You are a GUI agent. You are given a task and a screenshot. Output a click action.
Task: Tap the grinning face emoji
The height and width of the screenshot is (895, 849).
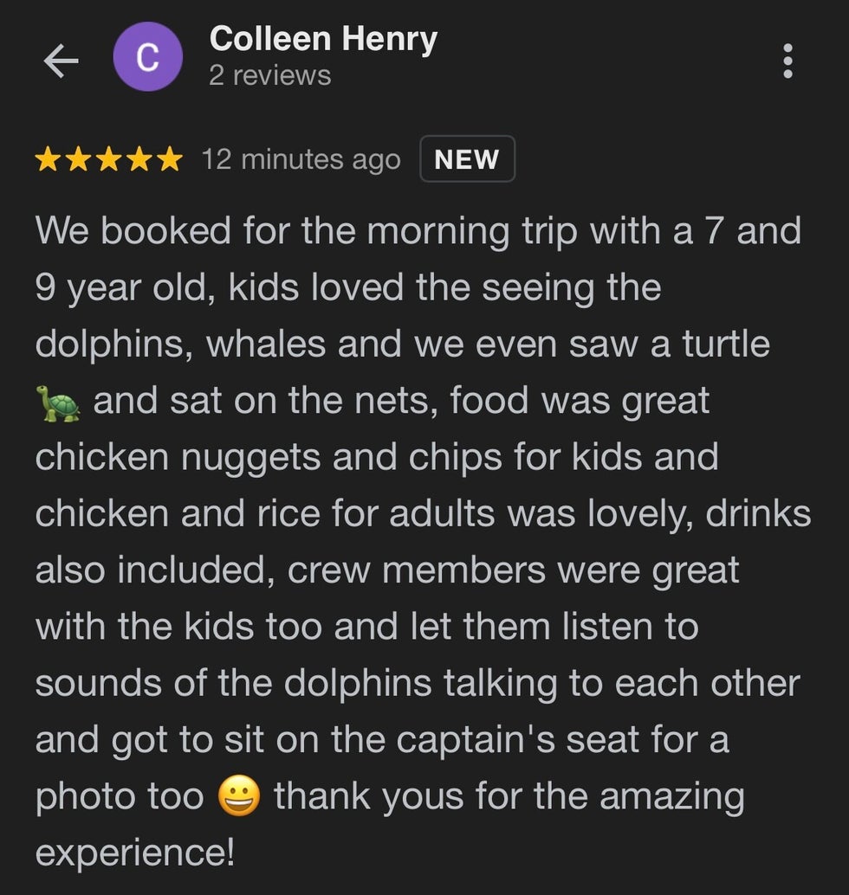point(239,796)
